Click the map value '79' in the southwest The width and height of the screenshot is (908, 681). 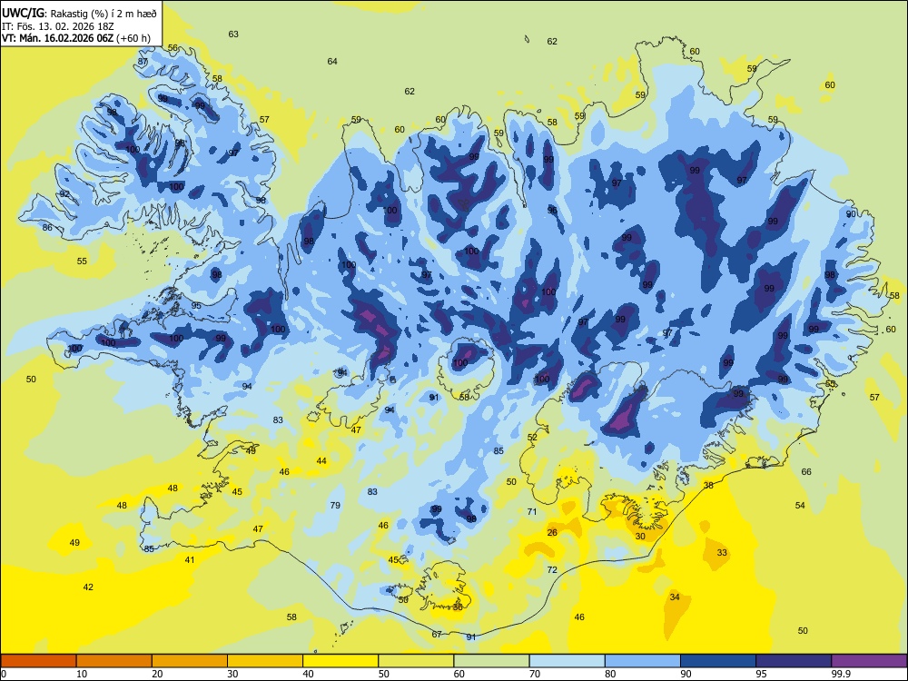click(x=335, y=506)
